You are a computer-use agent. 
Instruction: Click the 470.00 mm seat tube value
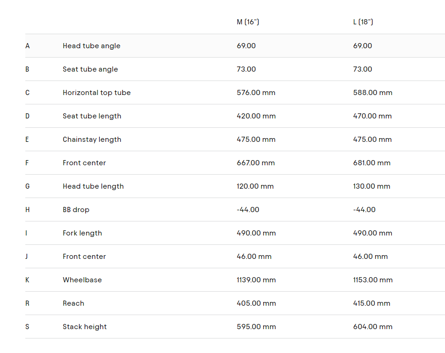372,116
